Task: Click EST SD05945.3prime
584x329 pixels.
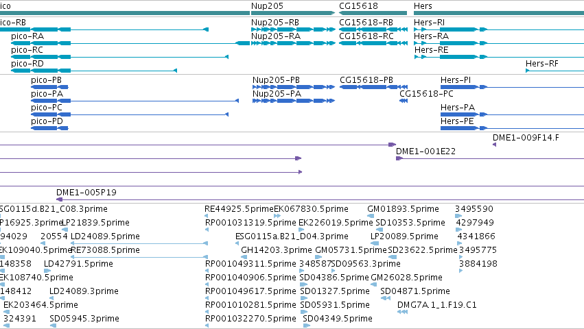Action: (84, 319)
